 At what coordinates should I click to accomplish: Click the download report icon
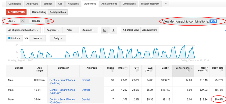coord(113,30)
